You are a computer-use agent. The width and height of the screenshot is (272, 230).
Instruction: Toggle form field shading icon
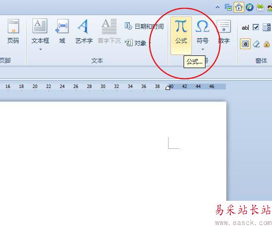pos(245,44)
